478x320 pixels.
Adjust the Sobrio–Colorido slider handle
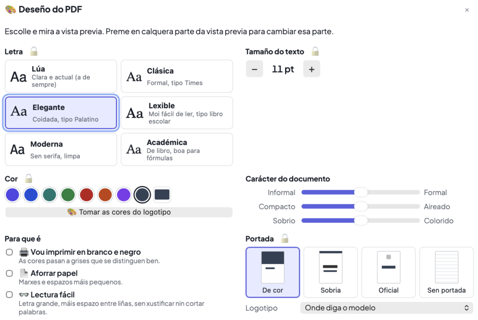[x=361, y=220]
